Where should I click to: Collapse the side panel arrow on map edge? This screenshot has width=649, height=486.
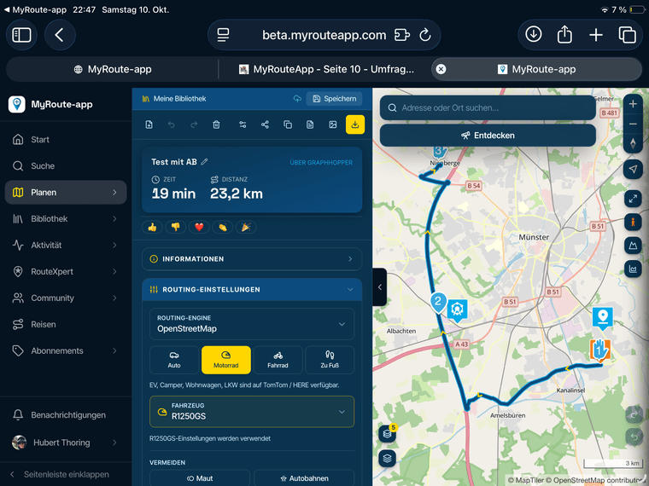[x=379, y=286]
